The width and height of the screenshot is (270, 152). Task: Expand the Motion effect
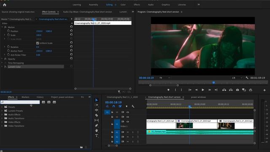tap(2, 27)
